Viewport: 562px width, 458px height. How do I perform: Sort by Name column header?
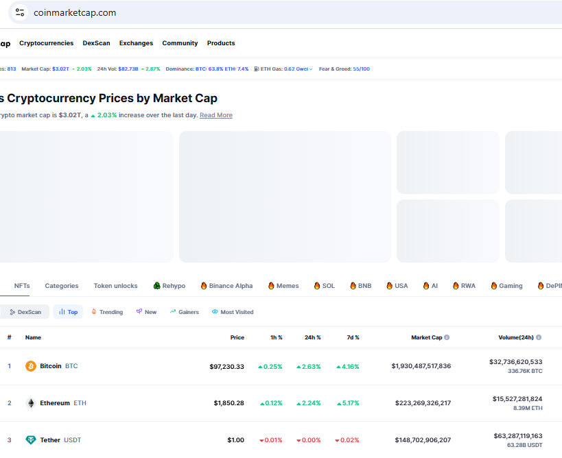[x=33, y=337]
